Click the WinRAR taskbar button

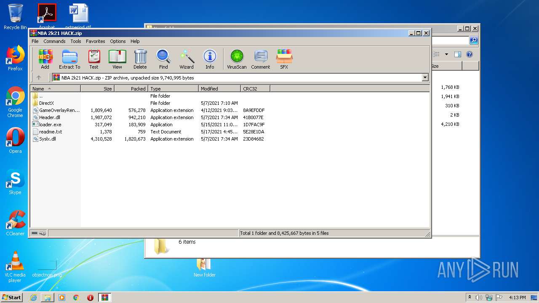pos(104,298)
